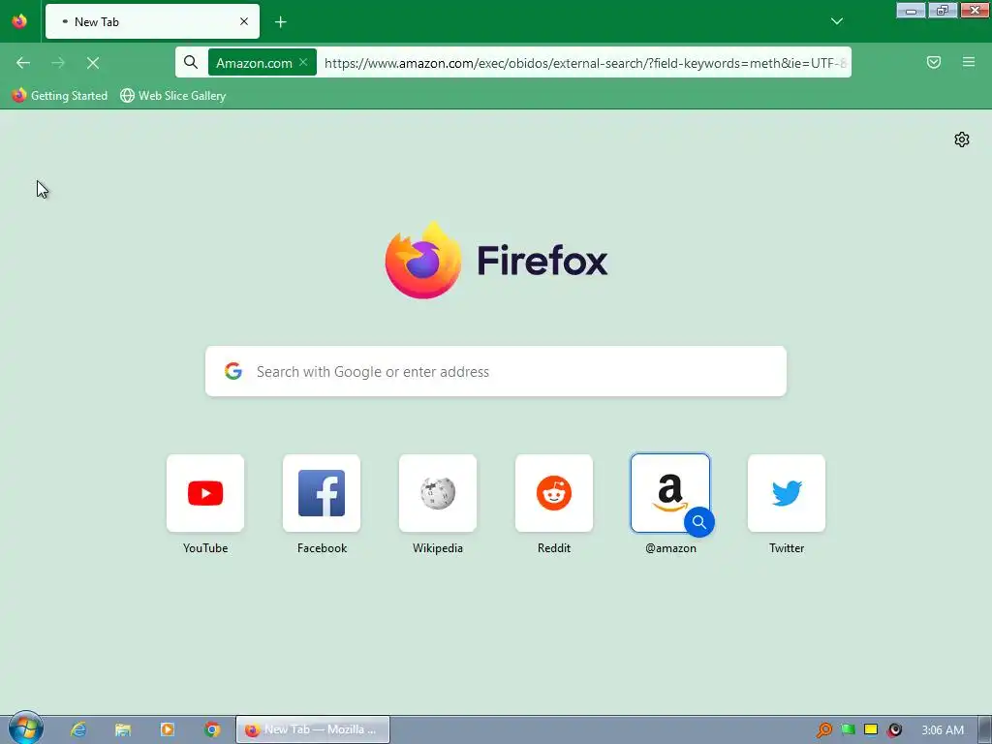Go back with the back arrow

tap(23, 63)
